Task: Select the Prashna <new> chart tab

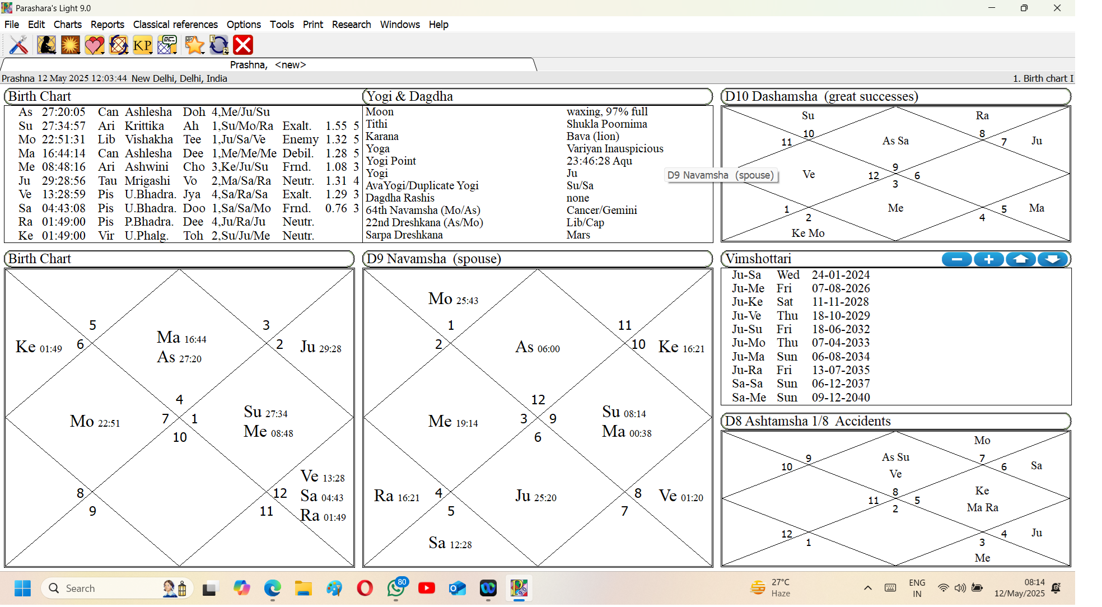Action: click(268, 65)
